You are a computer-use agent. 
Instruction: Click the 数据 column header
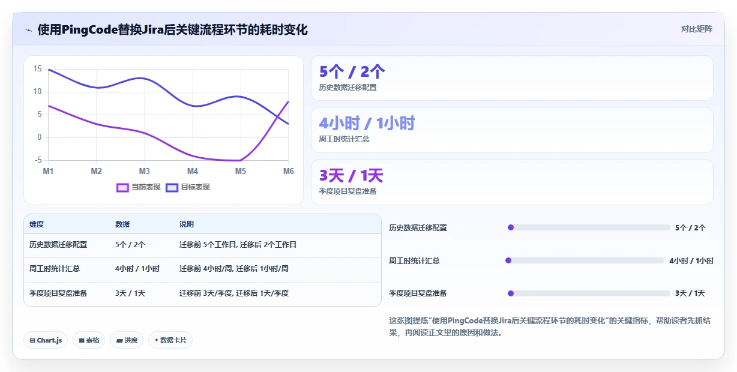[122, 224]
